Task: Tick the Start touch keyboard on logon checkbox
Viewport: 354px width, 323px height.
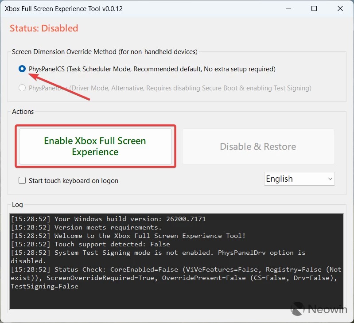Action: coord(22,181)
